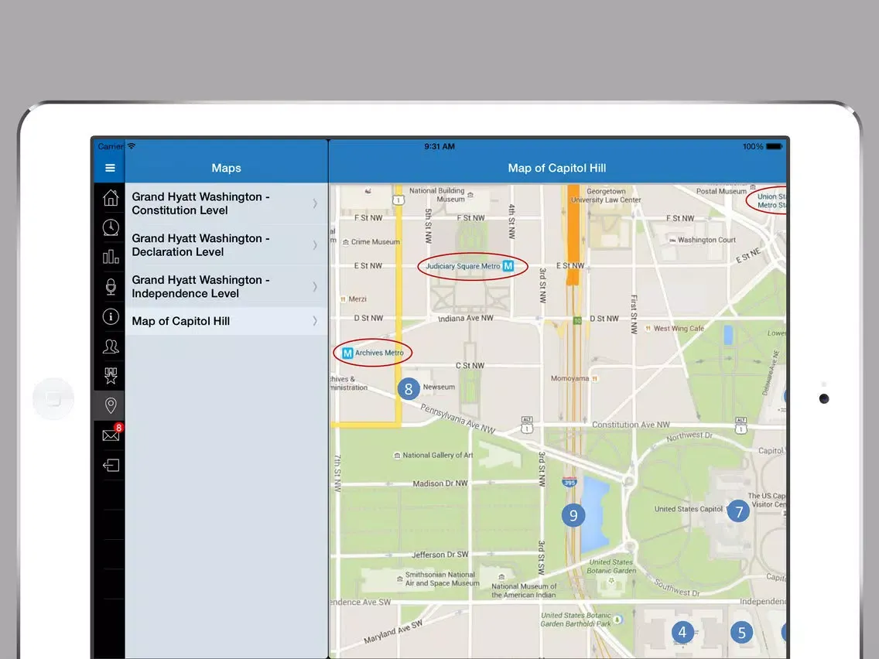Screen dimensions: 879x659
Task: Open the award ribbon star icon
Action: pyautogui.click(x=111, y=375)
